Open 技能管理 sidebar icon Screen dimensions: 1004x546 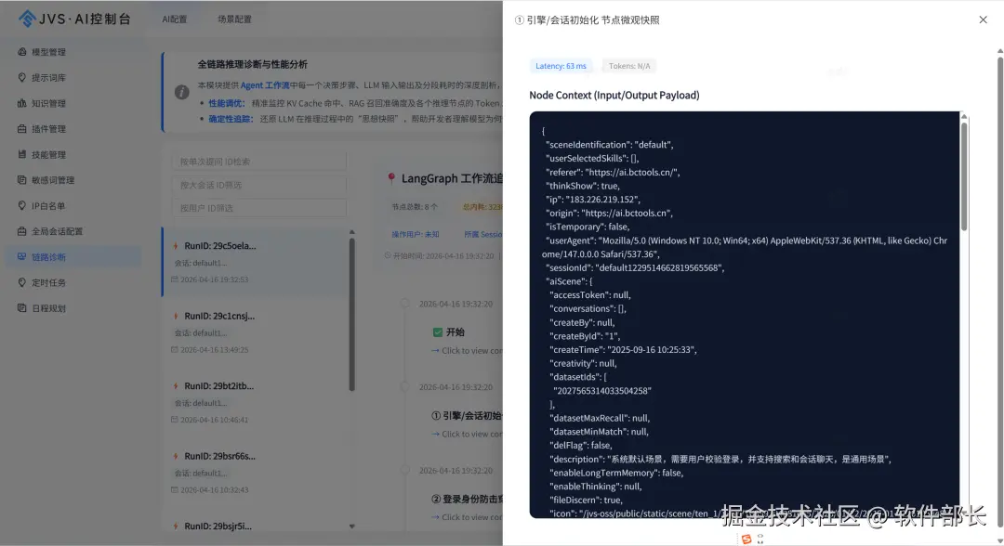pyautogui.click(x=21, y=154)
